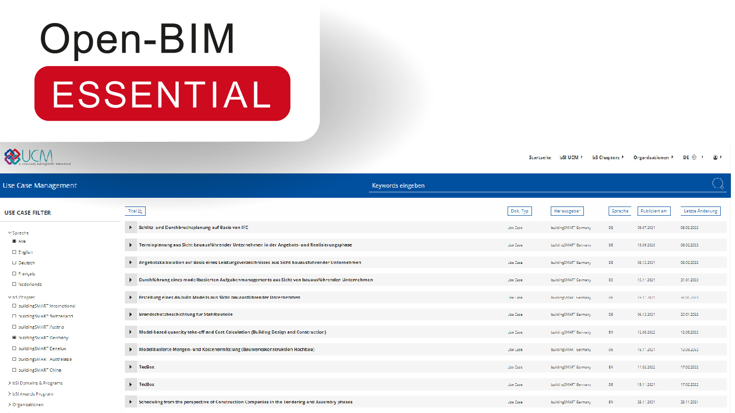Image resolution: width=735 pixels, height=413 pixels.
Task: Click the UCM logo icon
Action: 13,156
